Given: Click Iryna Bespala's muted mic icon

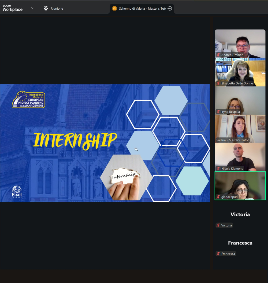Looking at the screenshot, I should [x=218, y=112].
